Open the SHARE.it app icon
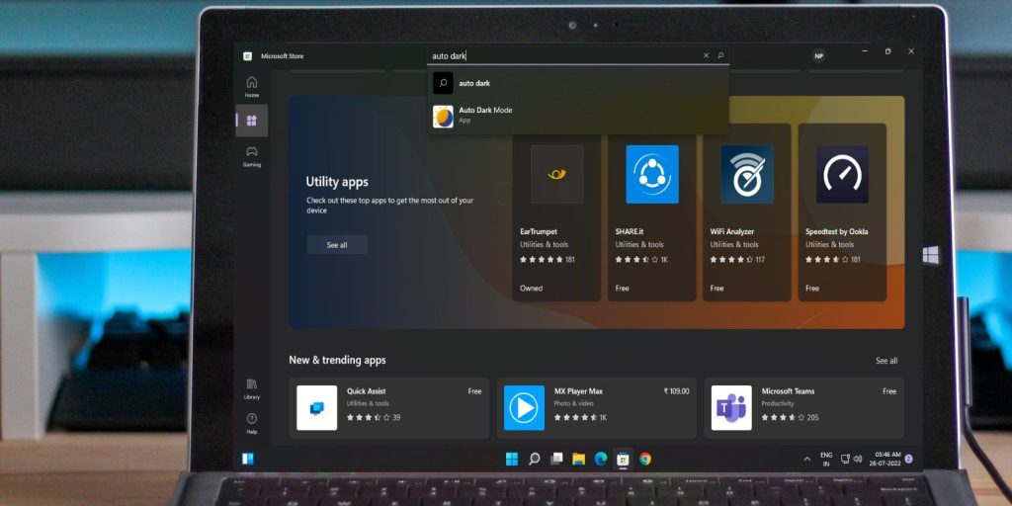1012x506 pixels. tap(652, 174)
